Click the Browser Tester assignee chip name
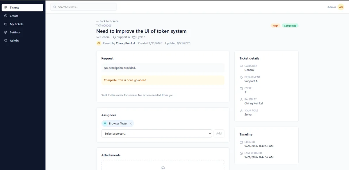Screen dimensions: 349x170 click(x=118, y=124)
